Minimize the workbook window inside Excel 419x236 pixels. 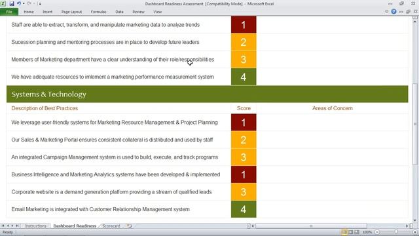pos(401,12)
